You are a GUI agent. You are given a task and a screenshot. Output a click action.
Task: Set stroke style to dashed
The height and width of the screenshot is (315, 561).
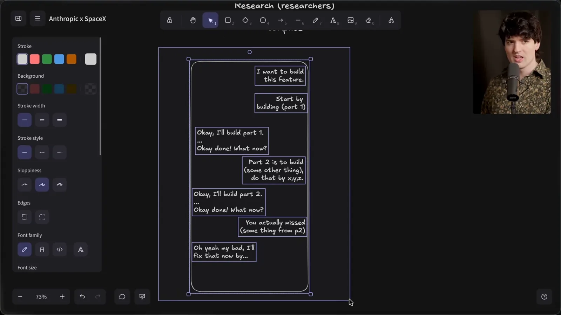42,152
